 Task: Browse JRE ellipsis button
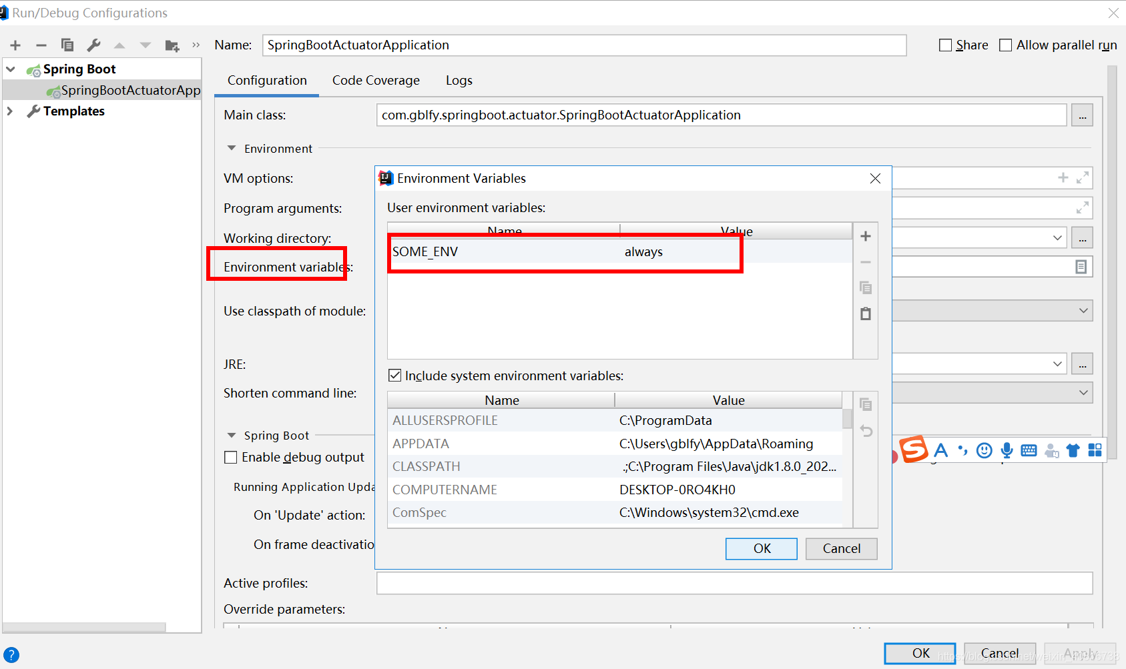pyautogui.click(x=1082, y=364)
